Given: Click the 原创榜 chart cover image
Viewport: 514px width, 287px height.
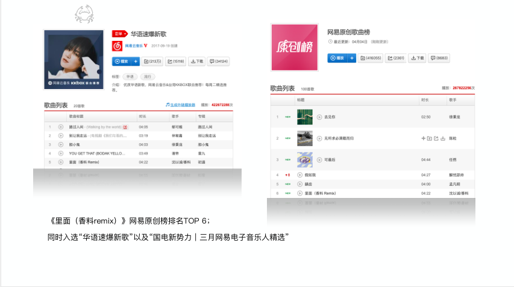Looking at the screenshot, I should (x=295, y=47).
